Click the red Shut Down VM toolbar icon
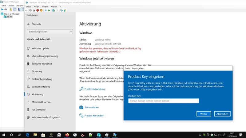The width and height of the screenshot is (246, 138). (38, 10)
